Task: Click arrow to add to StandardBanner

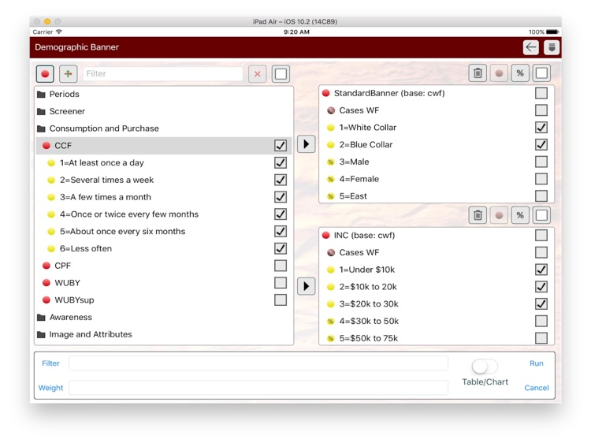Action: 306,144
